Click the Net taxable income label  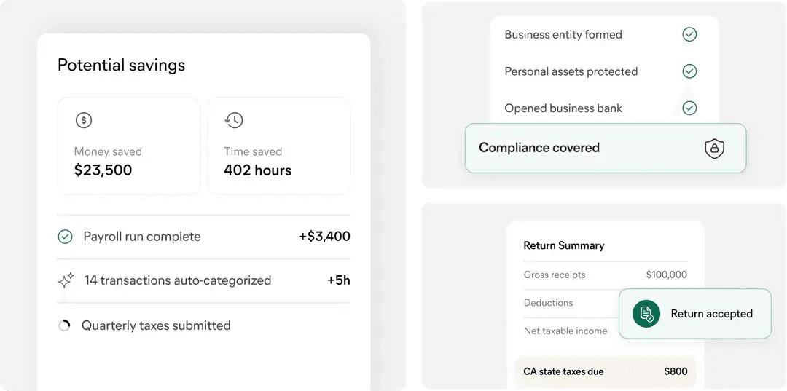(565, 331)
